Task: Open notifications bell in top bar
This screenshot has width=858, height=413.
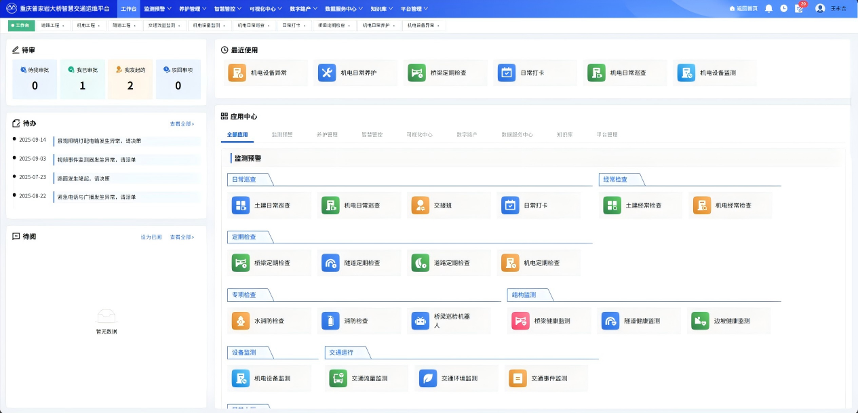Action: pyautogui.click(x=768, y=9)
